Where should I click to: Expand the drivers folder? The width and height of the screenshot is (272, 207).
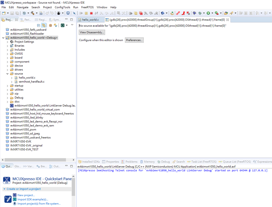click(7, 70)
